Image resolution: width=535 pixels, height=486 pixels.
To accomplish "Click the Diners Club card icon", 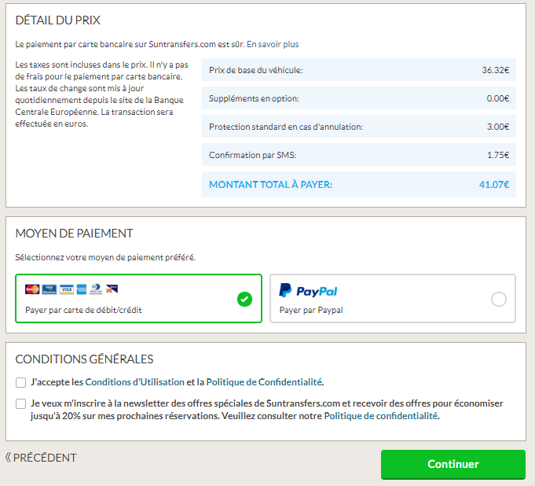I will 96,289.
